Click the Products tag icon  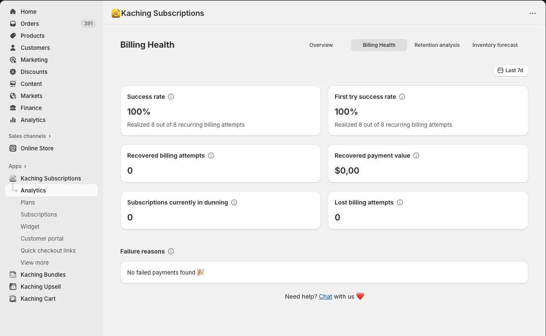[x=13, y=36]
